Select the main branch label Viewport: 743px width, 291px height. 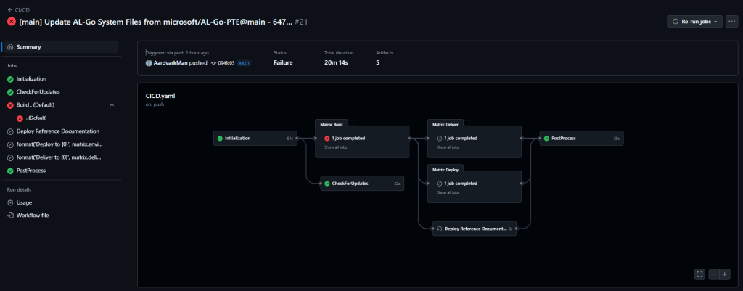[x=244, y=63]
